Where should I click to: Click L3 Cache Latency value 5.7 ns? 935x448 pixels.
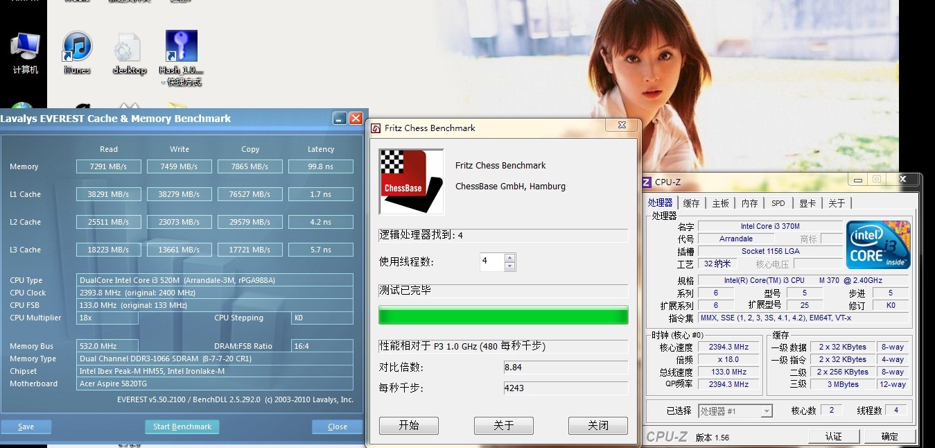321,250
